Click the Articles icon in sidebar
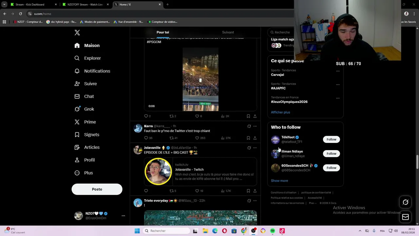 click(77, 147)
